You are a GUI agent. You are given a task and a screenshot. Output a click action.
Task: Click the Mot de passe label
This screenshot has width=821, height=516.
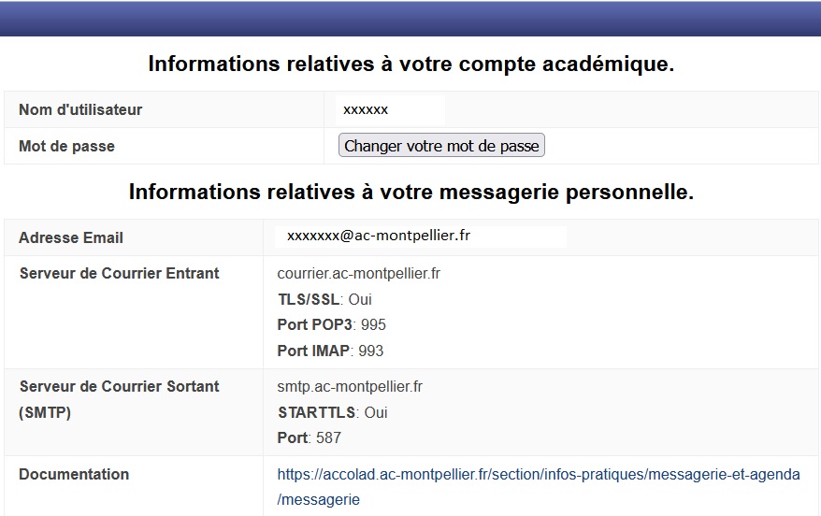click(x=66, y=146)
